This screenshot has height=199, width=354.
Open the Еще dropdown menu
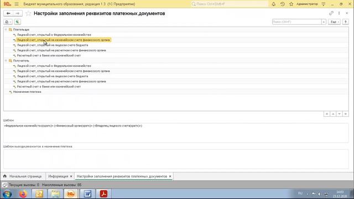[x=334, y=22]
